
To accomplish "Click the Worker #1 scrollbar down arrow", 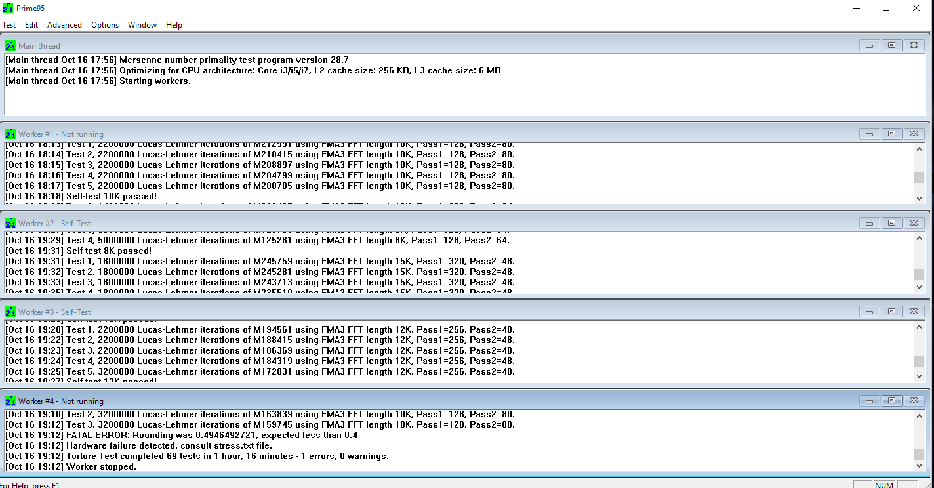I will (919, 198).
